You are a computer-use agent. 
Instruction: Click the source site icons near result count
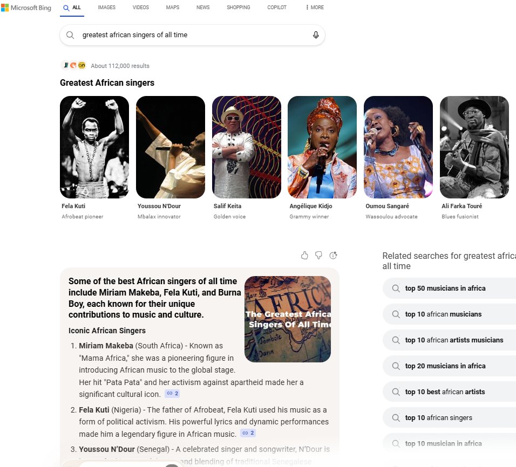74,65
